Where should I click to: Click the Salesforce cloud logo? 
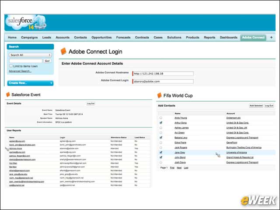tap(26, 22)
